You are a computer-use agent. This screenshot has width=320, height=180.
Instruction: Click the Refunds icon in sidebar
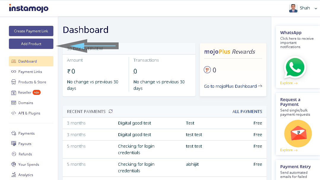coord(14,154)
